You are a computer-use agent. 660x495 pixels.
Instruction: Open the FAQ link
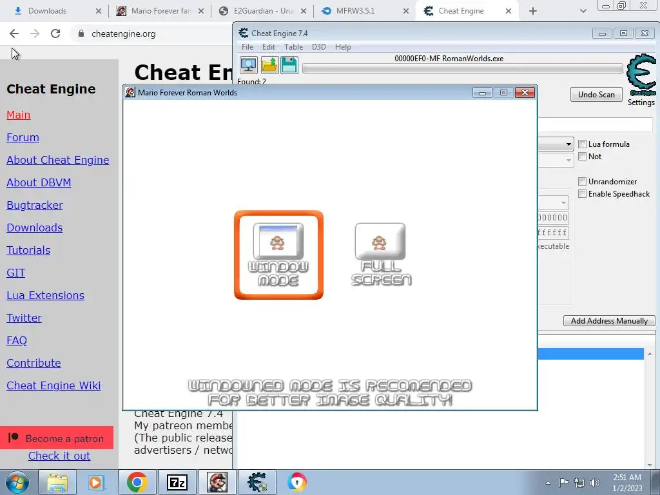pyautogui.click(x=17, y=340)
